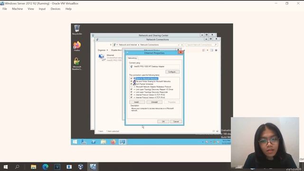Expand the address bar history dropdown
304x171 pixels.
coord(179,45)
